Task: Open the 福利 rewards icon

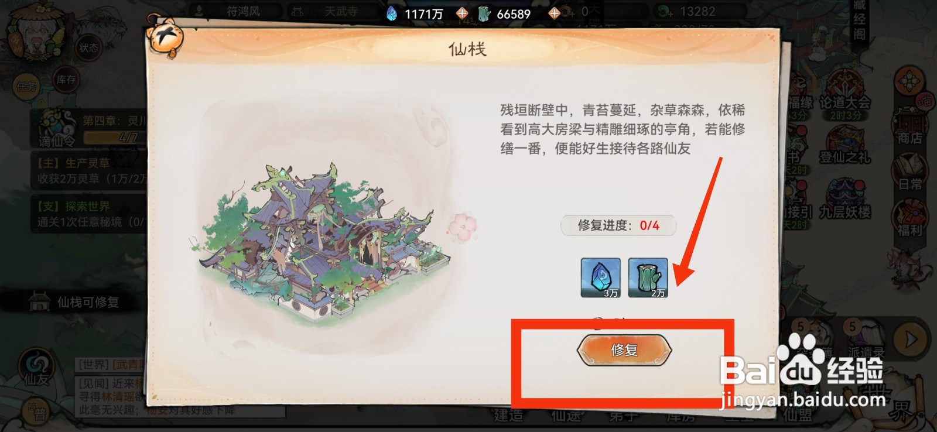Action: pos(911,218)
